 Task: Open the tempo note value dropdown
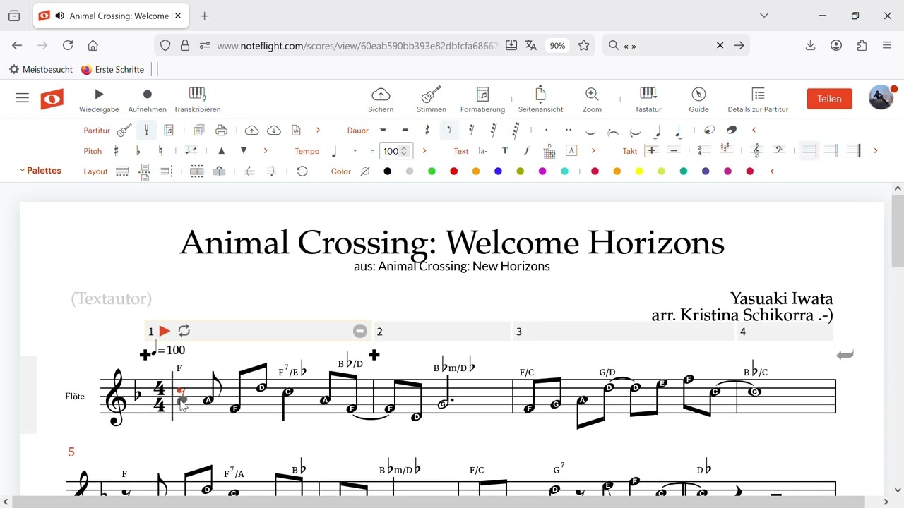click(355, 151)
